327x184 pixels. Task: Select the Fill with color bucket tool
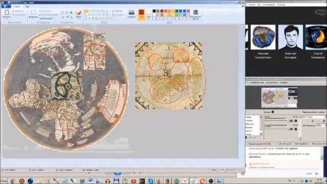pos(67,12)
